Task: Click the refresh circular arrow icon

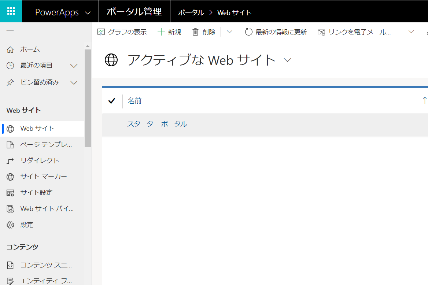Action: coord(248,32)
